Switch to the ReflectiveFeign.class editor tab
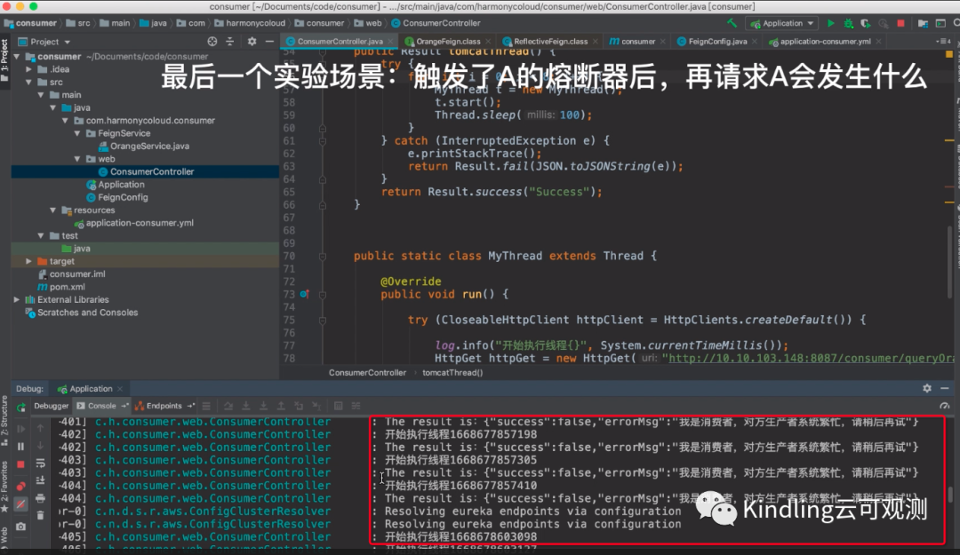 [x=551, y=42]
